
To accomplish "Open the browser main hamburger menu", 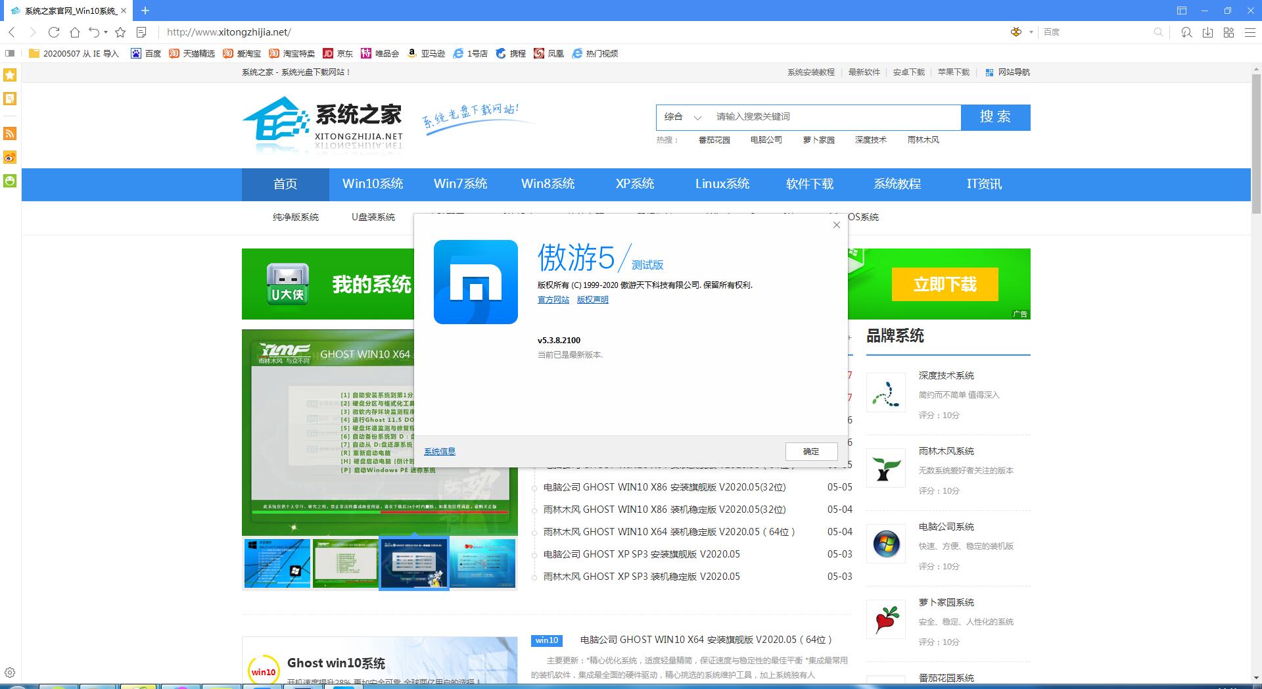I will click(x=1250, y=32).
